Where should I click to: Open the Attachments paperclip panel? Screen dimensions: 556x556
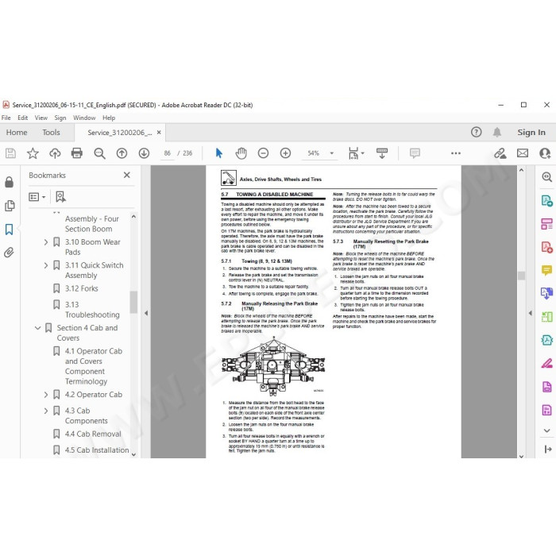click(x=9, y=253)
